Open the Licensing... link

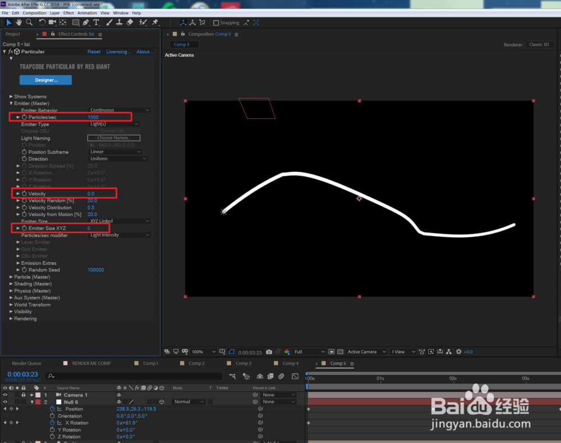(118, 52)
